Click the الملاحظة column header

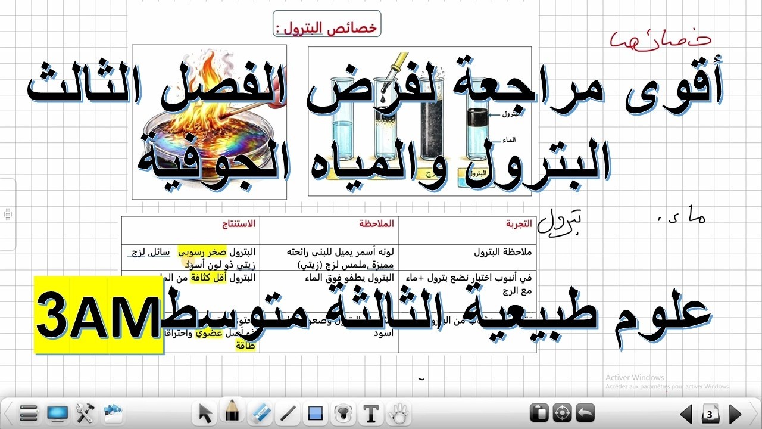pyautogui.click(x=376, y=224)
